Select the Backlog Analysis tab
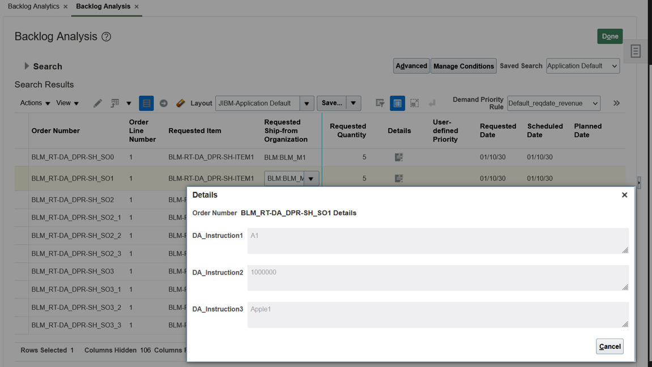Image resolution: width=652 pixels, height=367 pixels. 103,6
